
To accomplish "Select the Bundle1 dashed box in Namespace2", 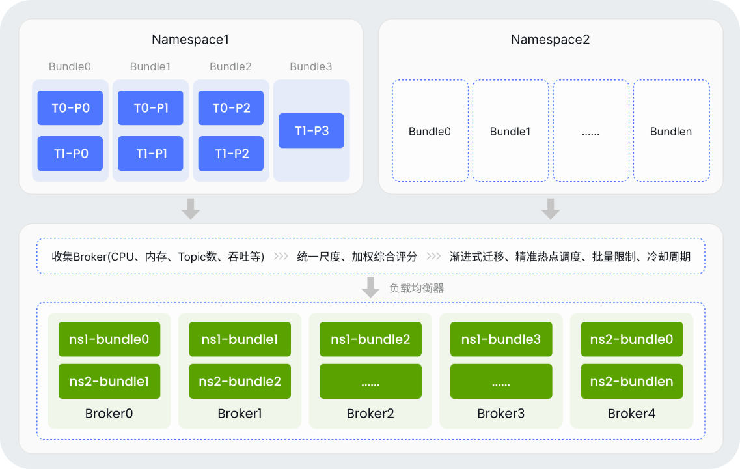I will (x=510, y=131).
